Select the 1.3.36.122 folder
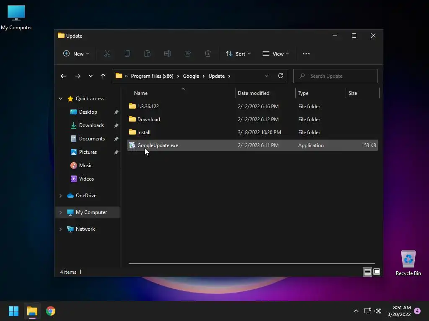Screen dimensions: 429x321 coord(252,106)
